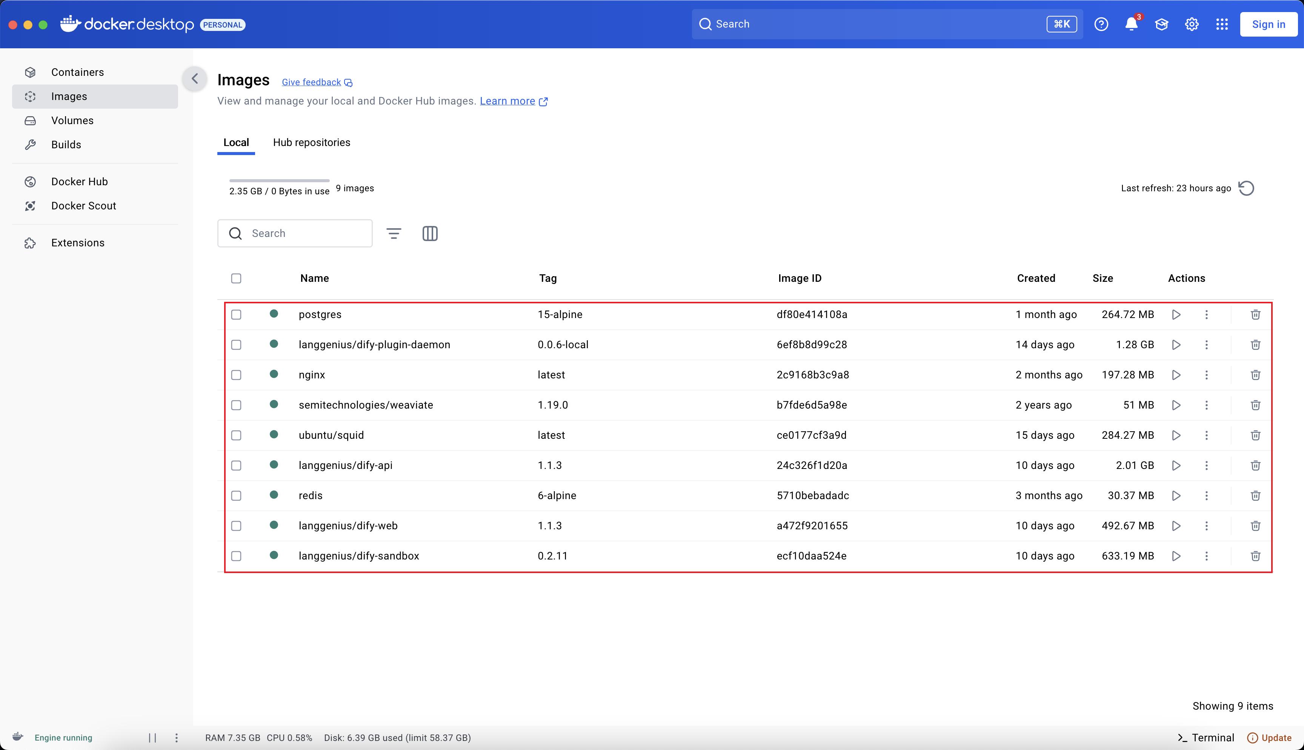Screen dimensions: 1304x750
Task: Run the redis image
Action: click(1176, 496)
